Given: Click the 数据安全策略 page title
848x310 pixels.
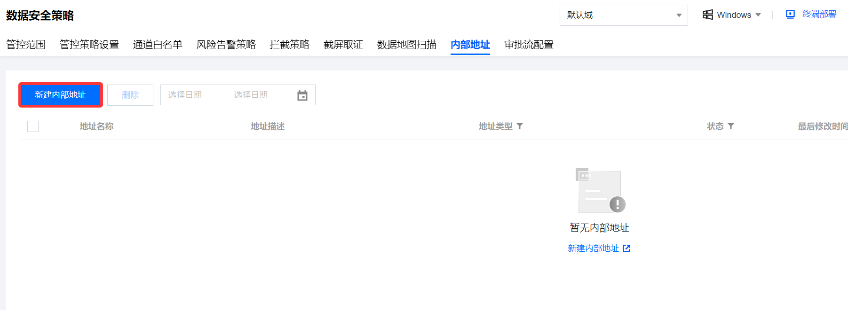Looking at the screenshot, I should pyautogui.click(x=40, y=15).
